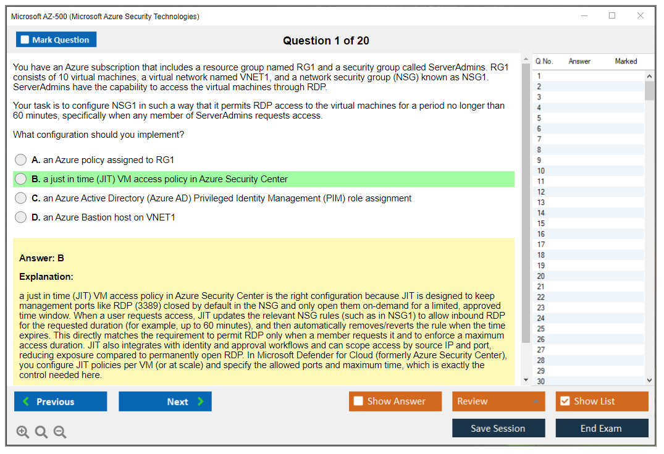The height and width of the screenshot is (454, 664).
Task: Click the zoom out magnifier icon
Action: point(60,432)
